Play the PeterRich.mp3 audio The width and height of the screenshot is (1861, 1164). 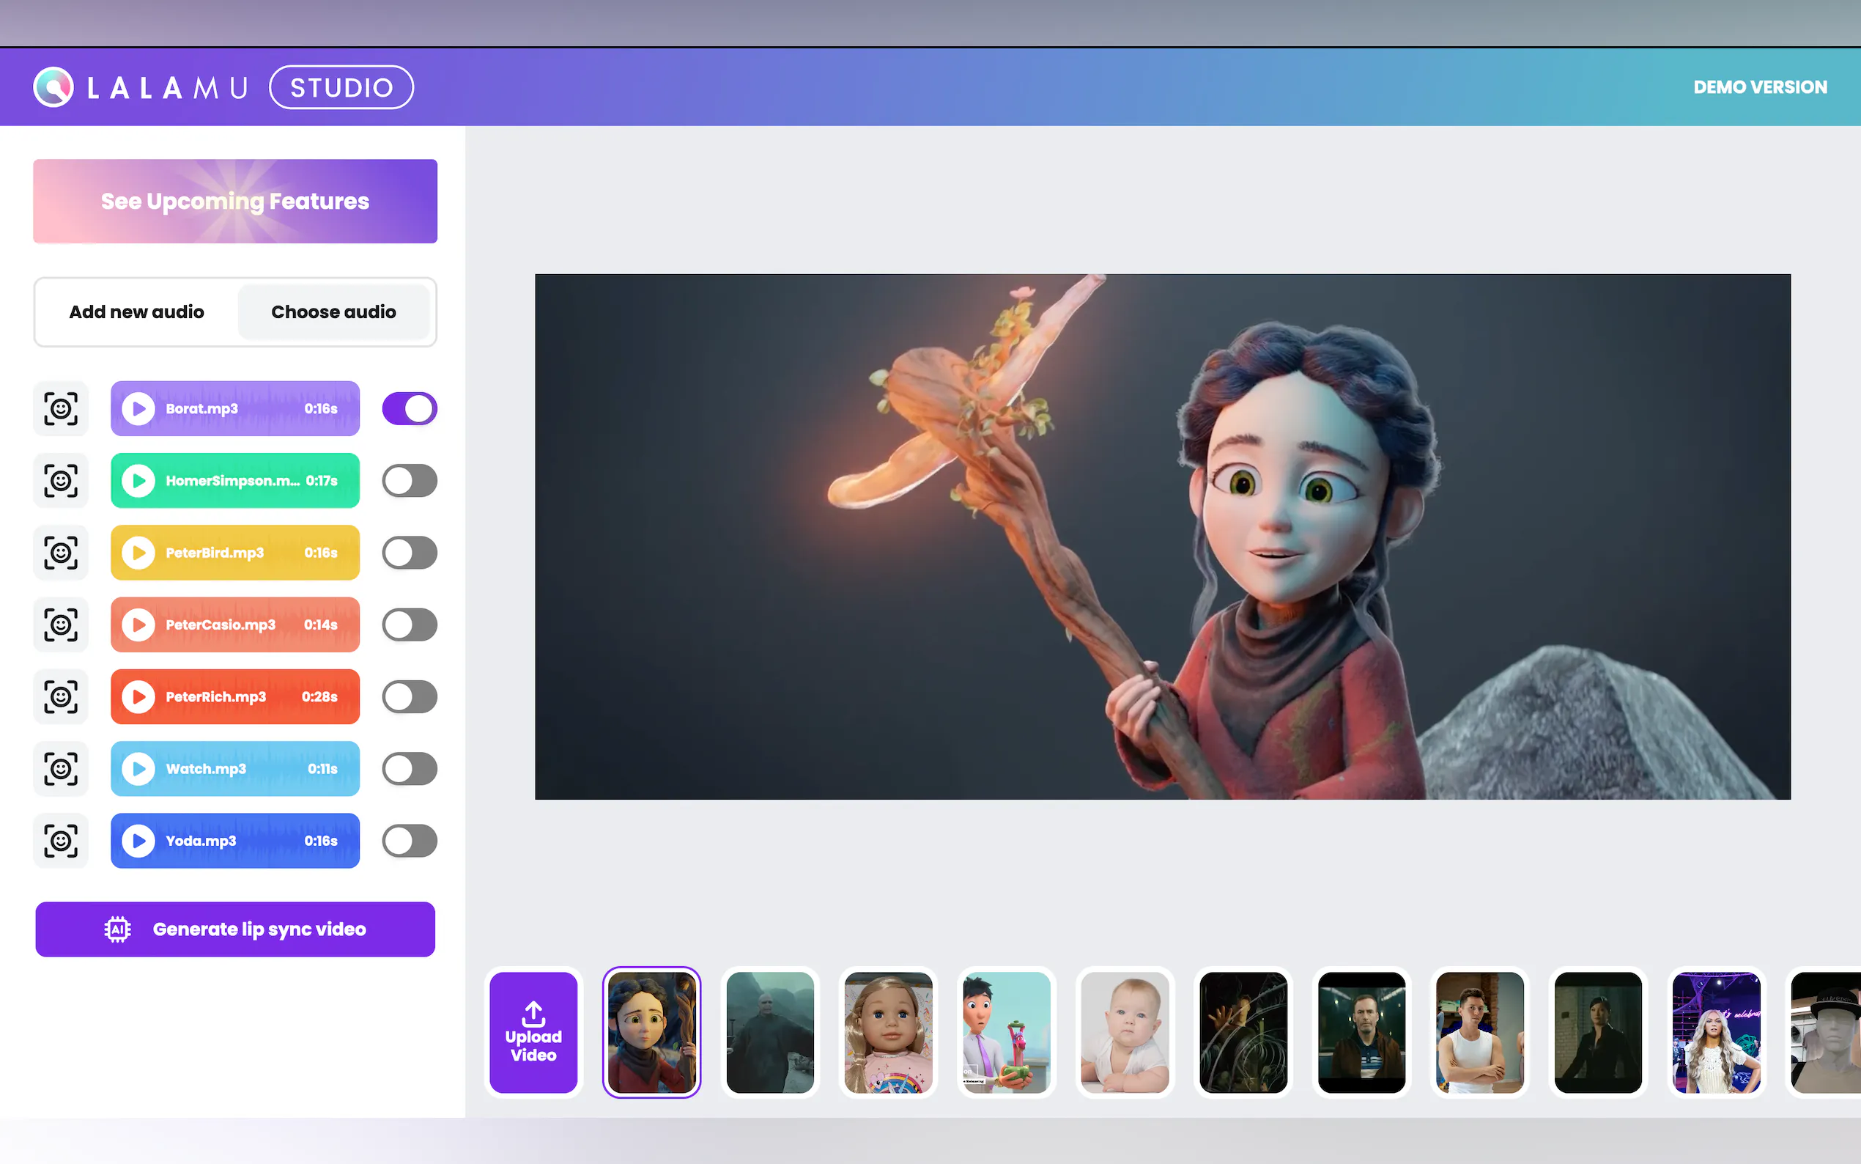click(x=138, y=696)
